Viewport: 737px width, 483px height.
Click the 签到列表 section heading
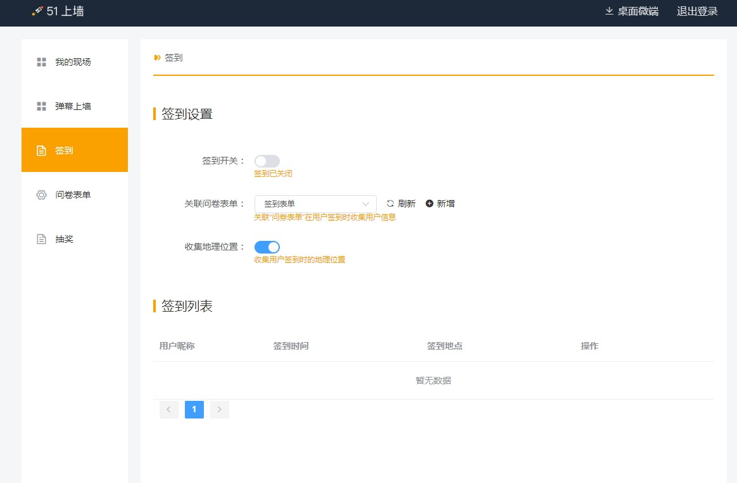click(187, 306)
